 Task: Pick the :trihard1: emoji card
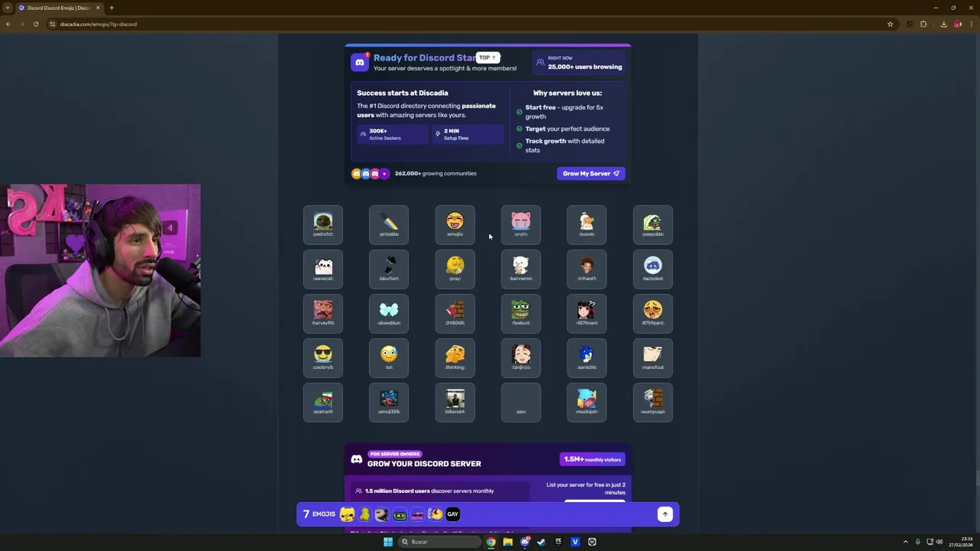tap(586, 269)
